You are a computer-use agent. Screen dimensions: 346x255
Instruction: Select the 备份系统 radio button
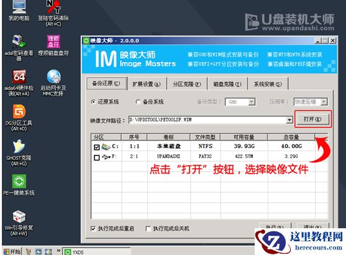click(138, 102)
